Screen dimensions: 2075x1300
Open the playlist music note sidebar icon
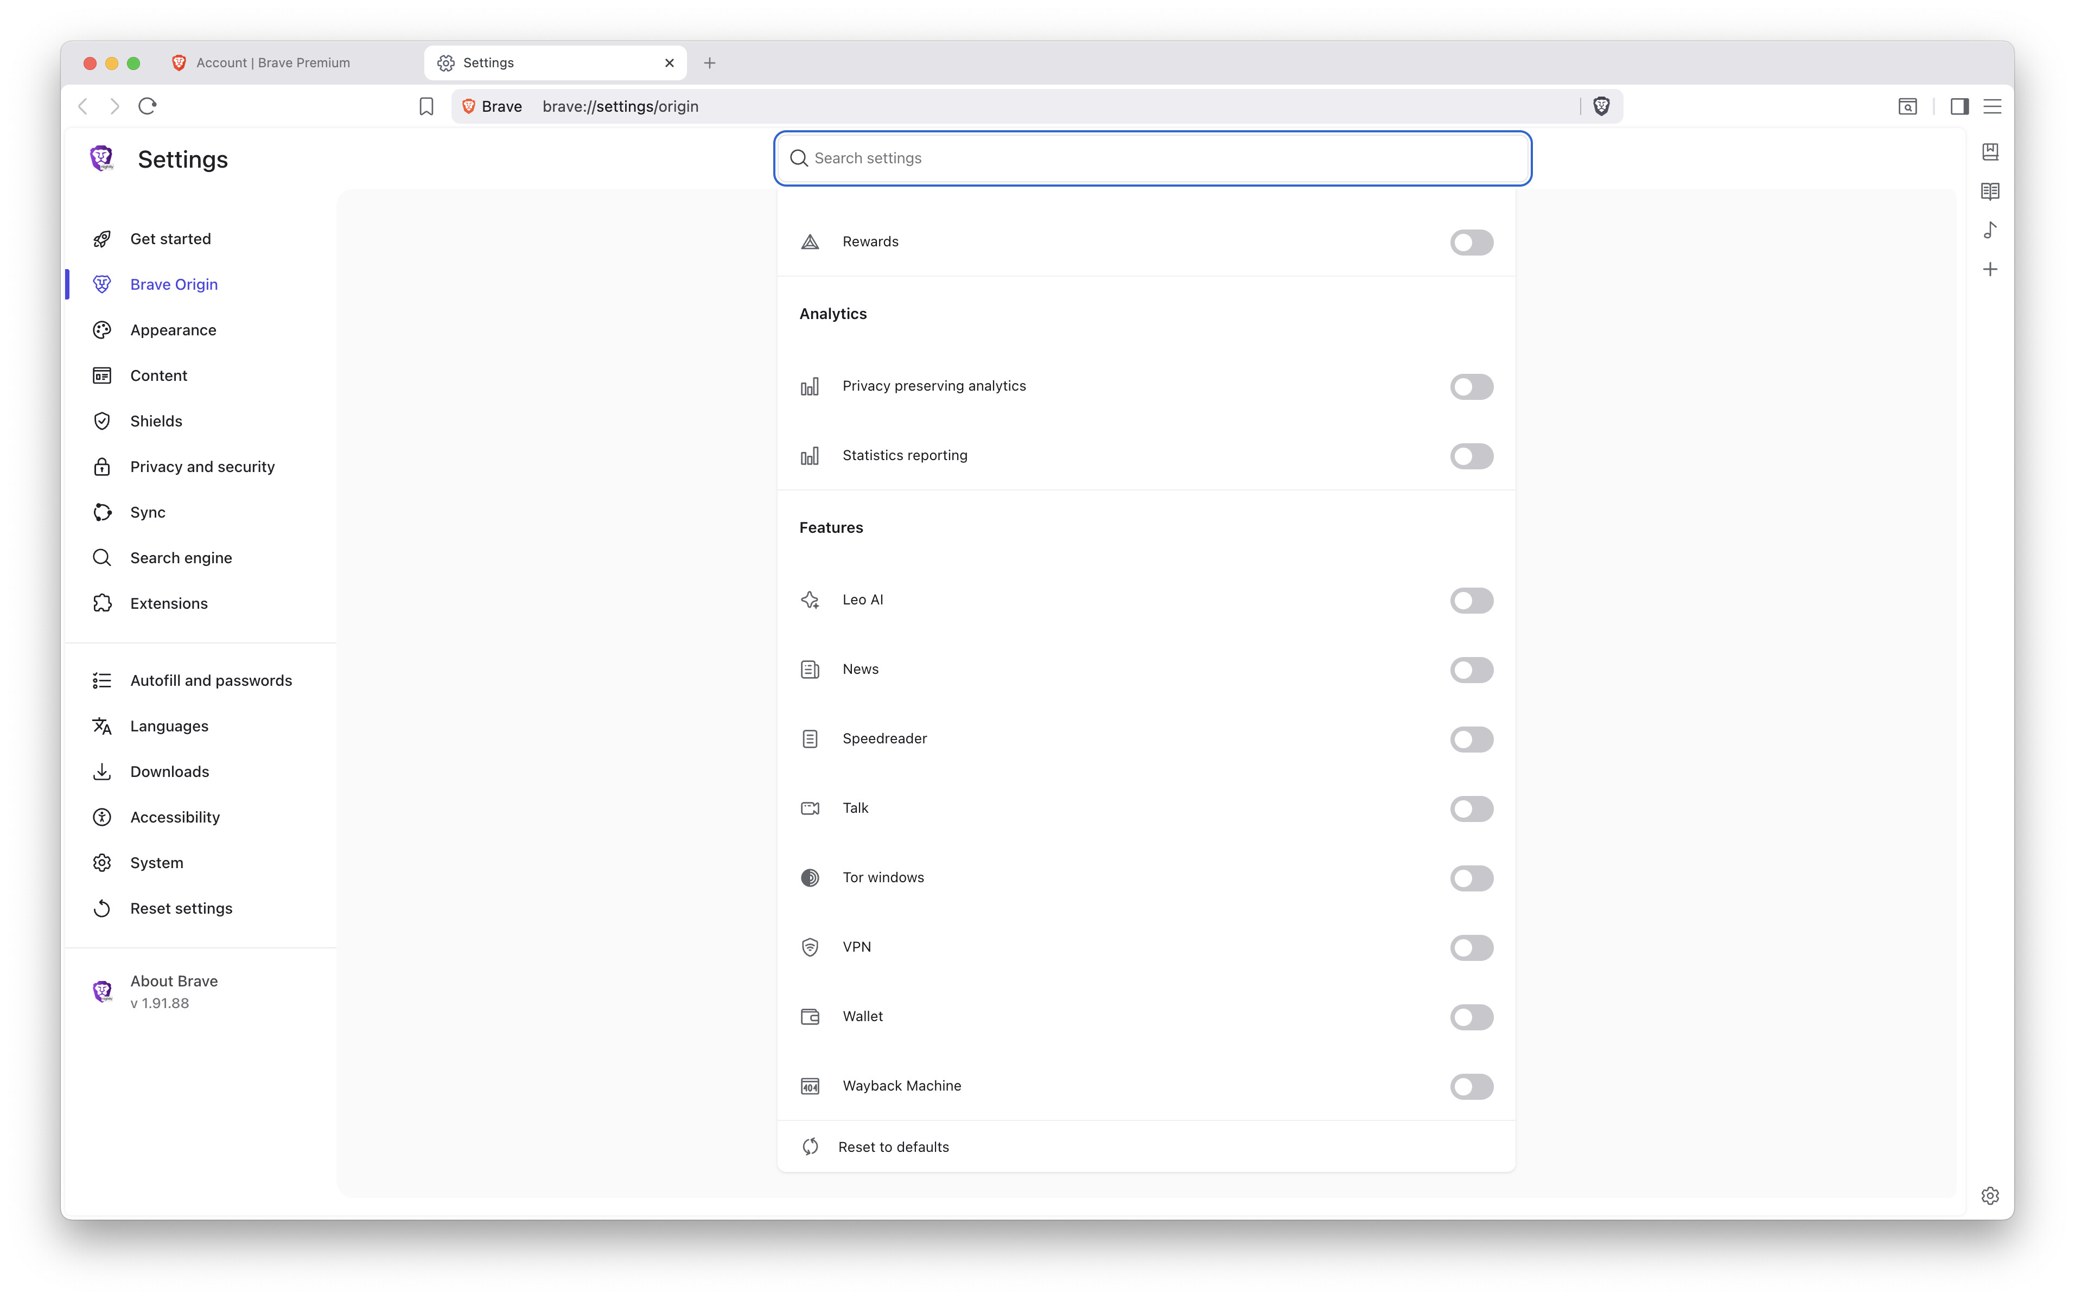point(1989,231)
